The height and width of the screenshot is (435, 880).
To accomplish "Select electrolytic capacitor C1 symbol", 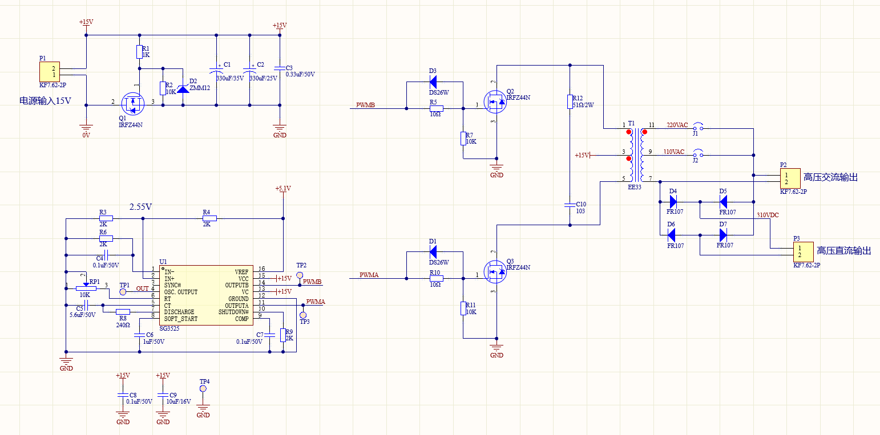I will 216,70.
